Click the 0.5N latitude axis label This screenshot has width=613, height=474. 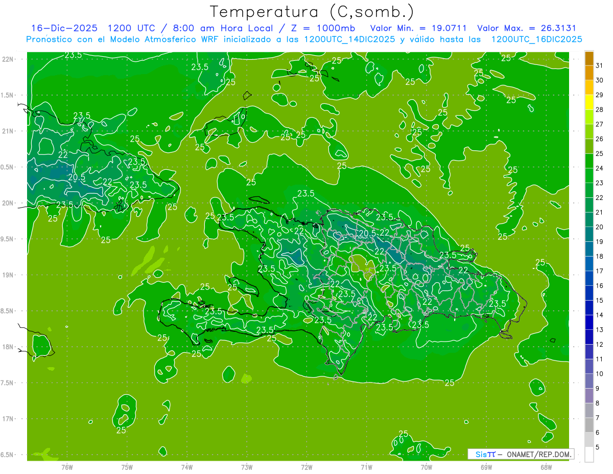click(8, 167)
